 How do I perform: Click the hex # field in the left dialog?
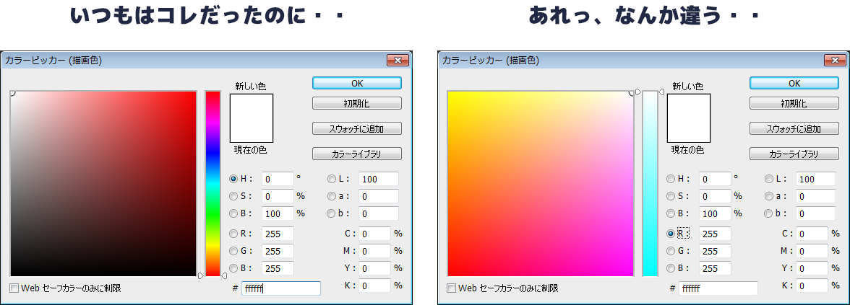[280, 288]
